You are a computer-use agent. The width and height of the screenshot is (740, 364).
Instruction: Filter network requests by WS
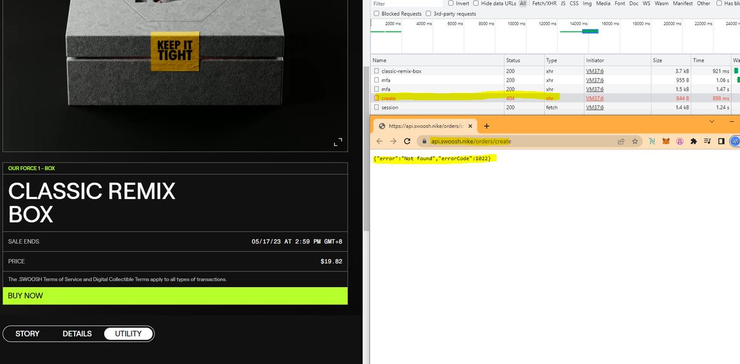click(646, 4)
